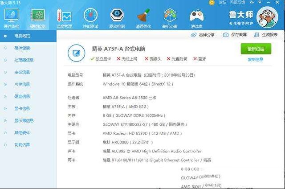Click the 鲁大师 mascot avatar
The width and height of the screenshot is (285, 189).
267,17
